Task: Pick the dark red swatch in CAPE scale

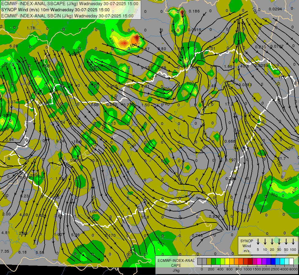Action: pyautogui.click(x=250, y=261)
